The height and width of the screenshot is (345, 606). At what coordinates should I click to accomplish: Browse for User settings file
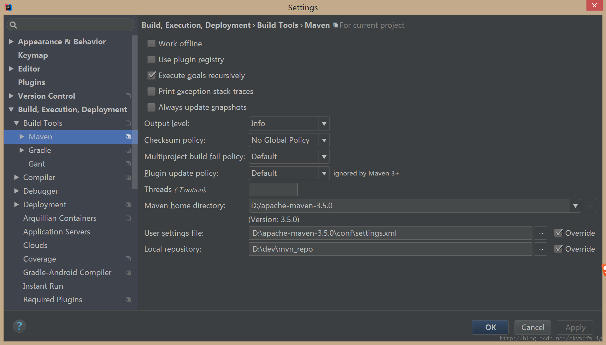(541, 233)
